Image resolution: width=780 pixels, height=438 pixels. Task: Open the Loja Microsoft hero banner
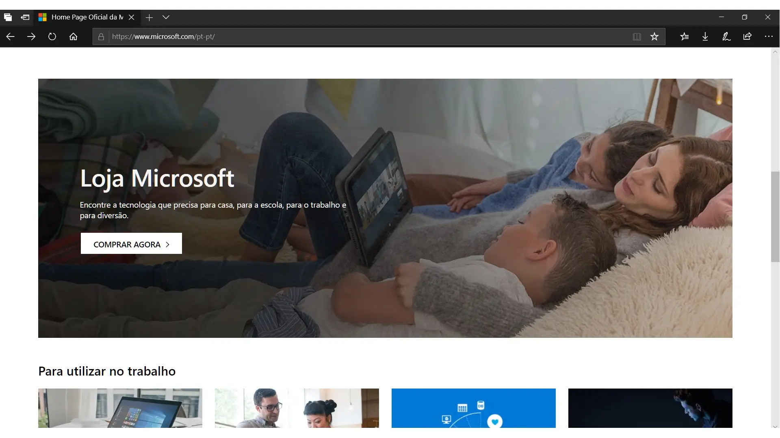click(x=385, y=208)
